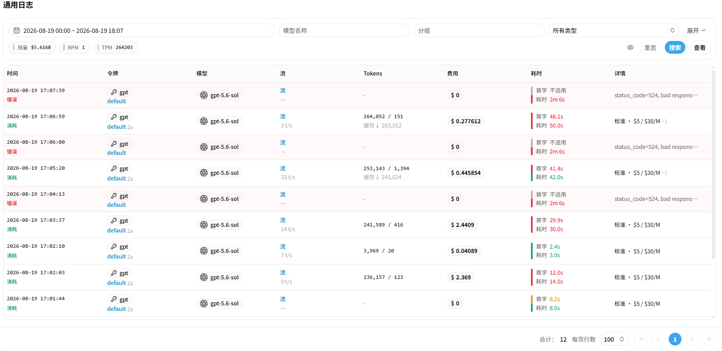Click the gpt key token in 17:04:13 row
722x351 pixels.
119,196
